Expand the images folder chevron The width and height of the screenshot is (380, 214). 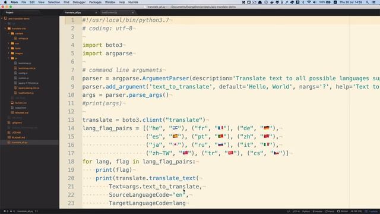coord(8,53)
